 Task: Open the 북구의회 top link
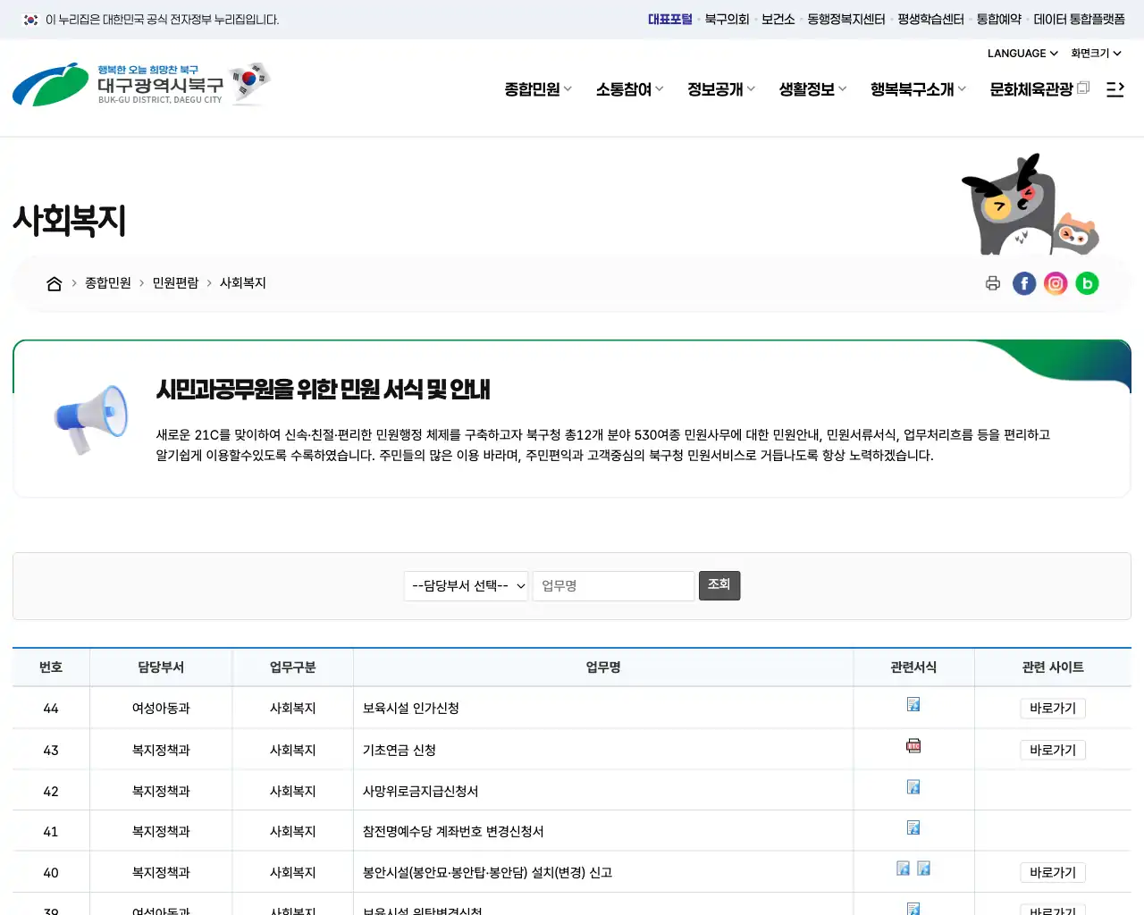pyautogui.click(x=727, y=19)
